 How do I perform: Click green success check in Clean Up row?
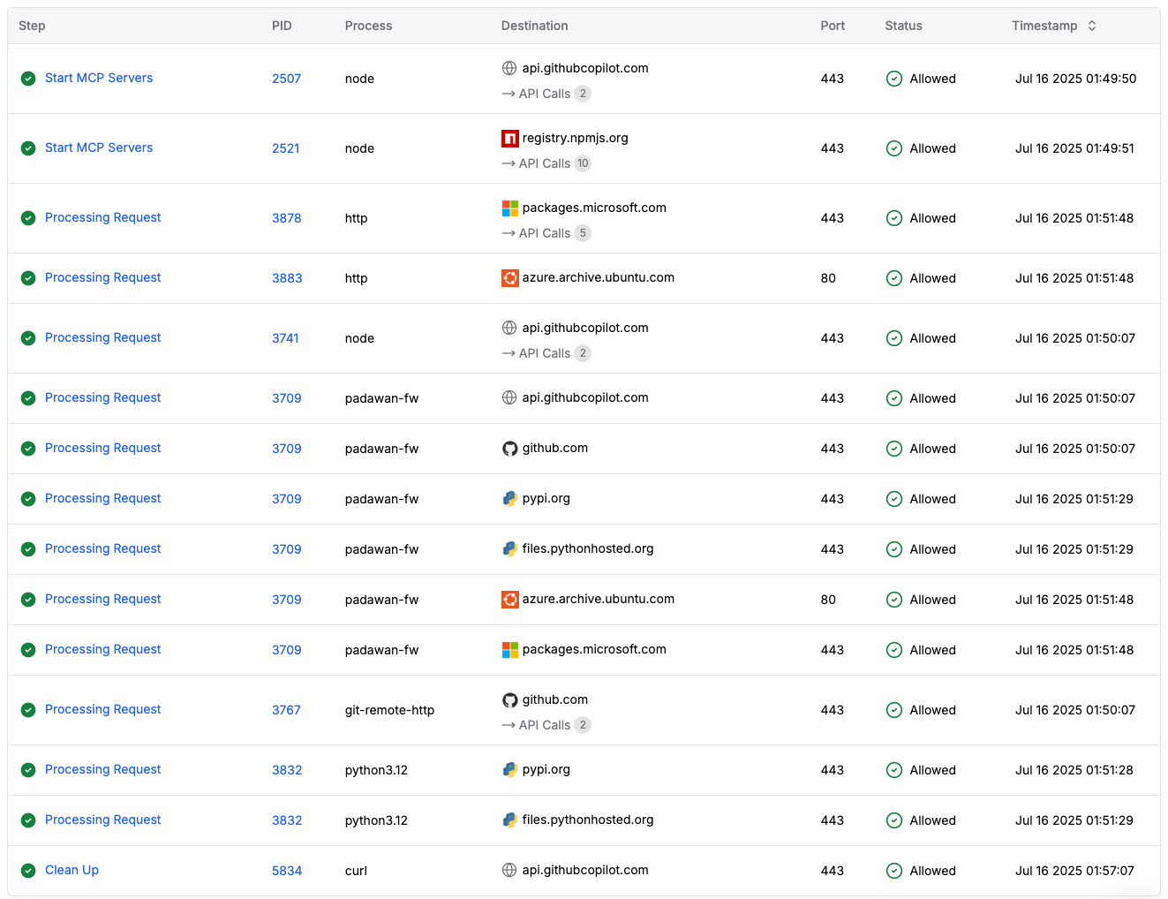(28, 870)
